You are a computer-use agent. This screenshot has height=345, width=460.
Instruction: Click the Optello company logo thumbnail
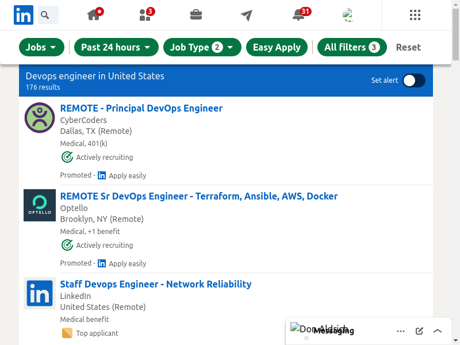point(40,205)
